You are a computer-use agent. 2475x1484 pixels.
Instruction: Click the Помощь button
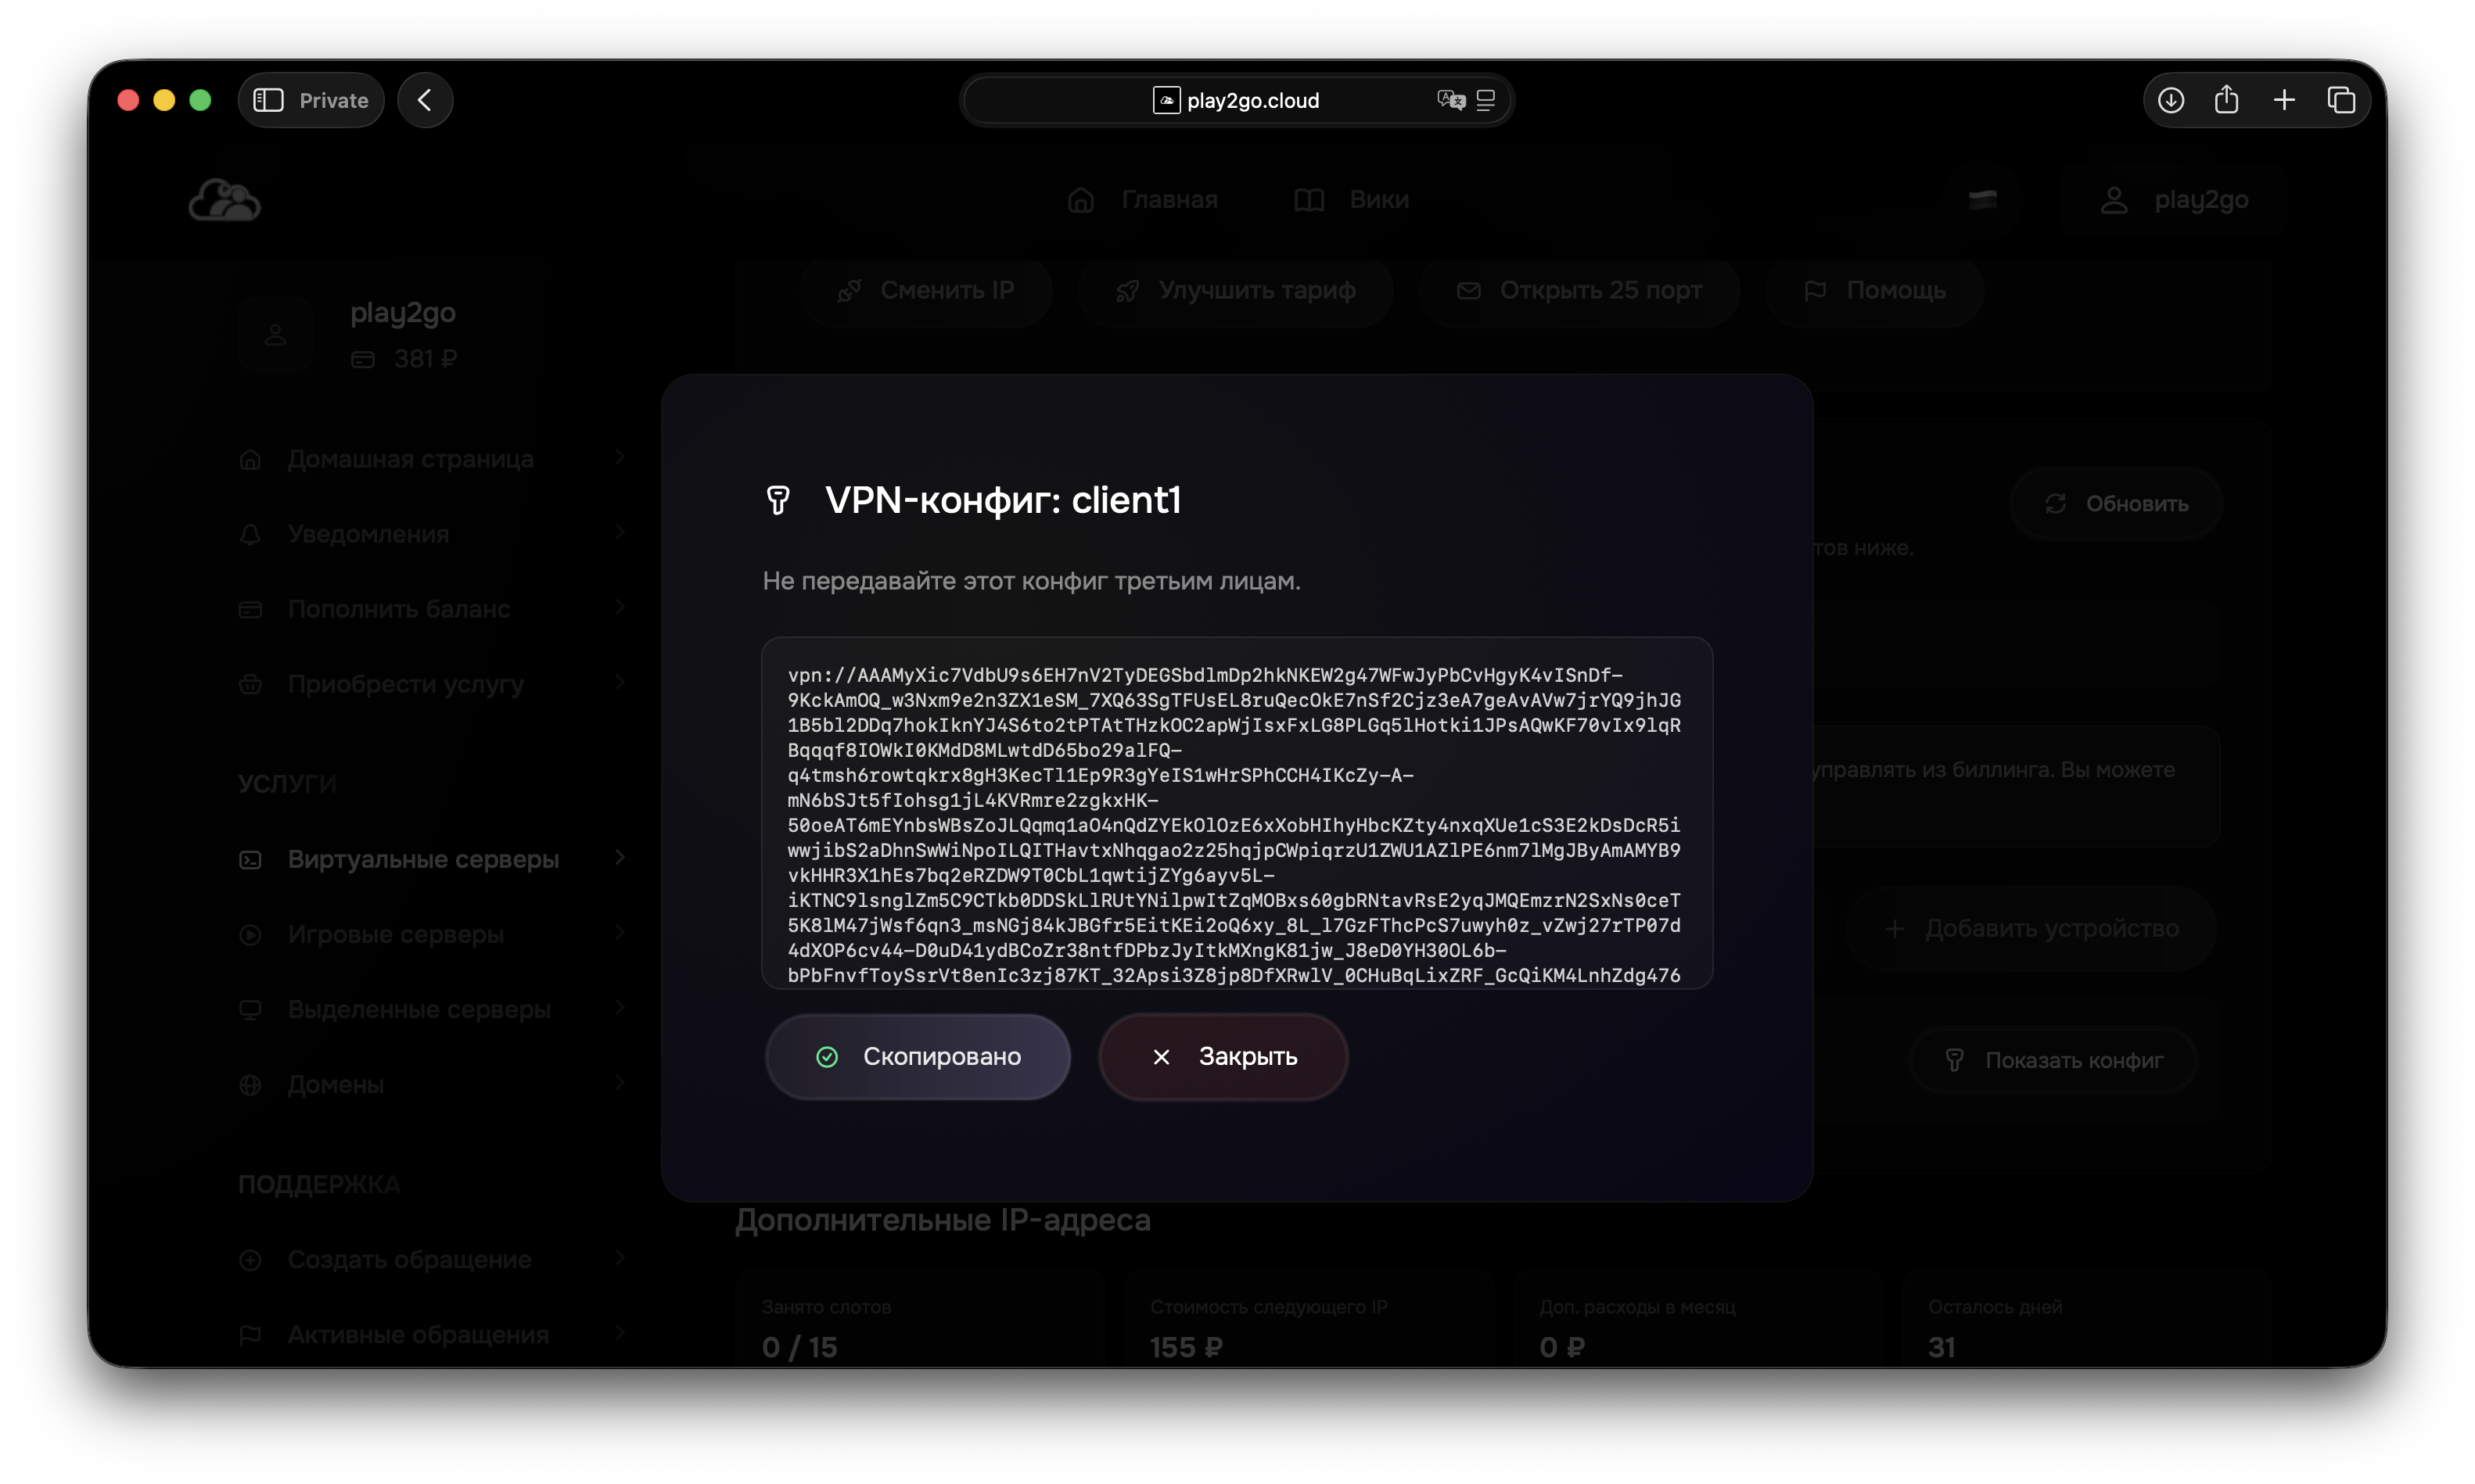[x=1875, y=291]
